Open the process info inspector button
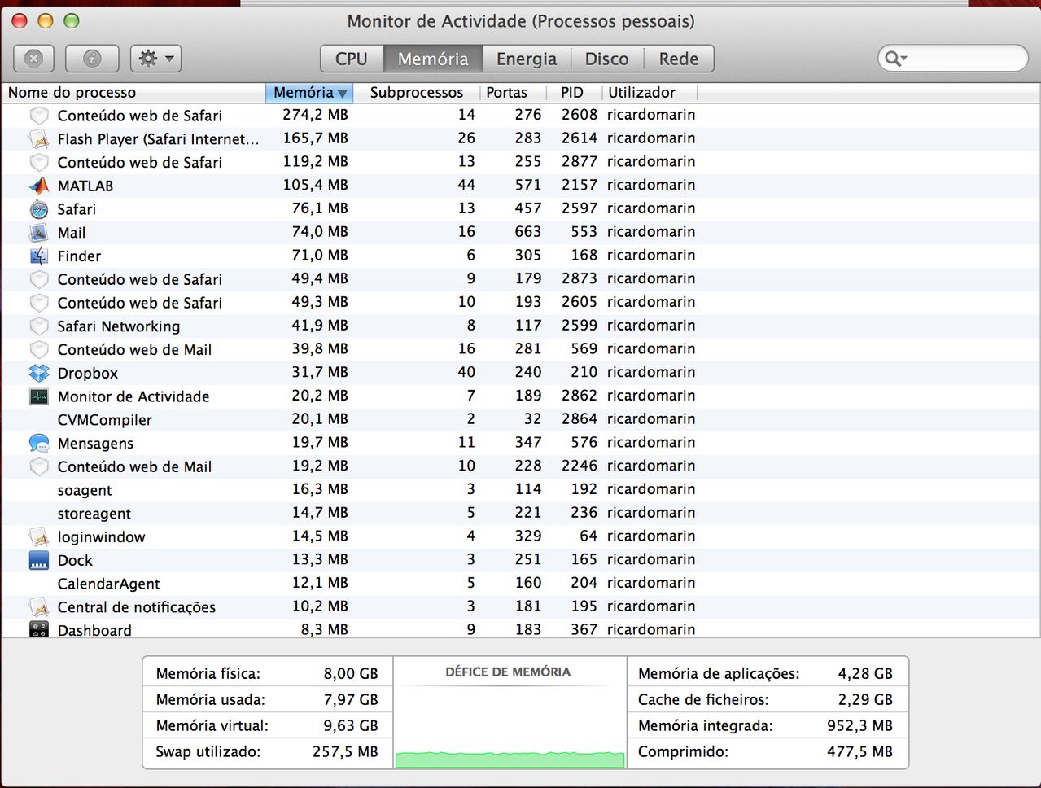1041x788 pixels. pyautogui.click(x=92, y=59)
